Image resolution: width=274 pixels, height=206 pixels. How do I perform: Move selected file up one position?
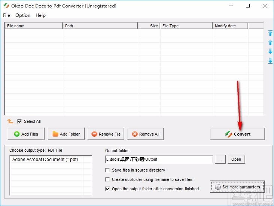(270, 42)
